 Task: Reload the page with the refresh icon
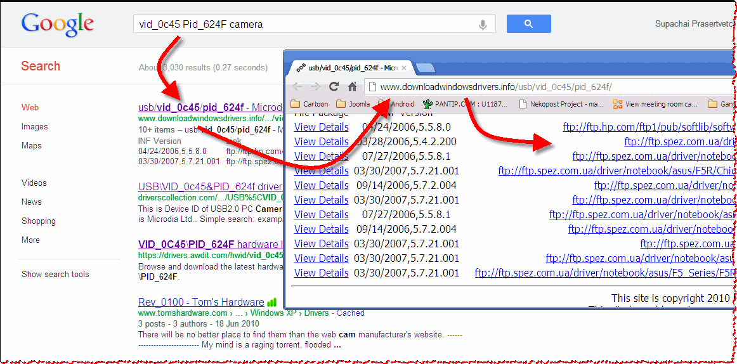334,87
